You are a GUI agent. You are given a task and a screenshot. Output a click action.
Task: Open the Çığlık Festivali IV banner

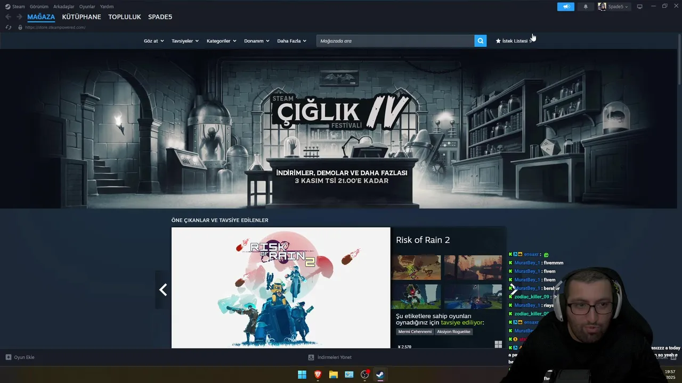coord(341,129)
